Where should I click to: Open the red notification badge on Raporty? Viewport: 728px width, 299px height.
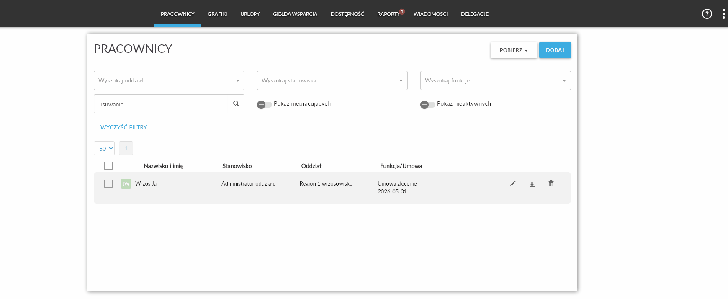402,12
